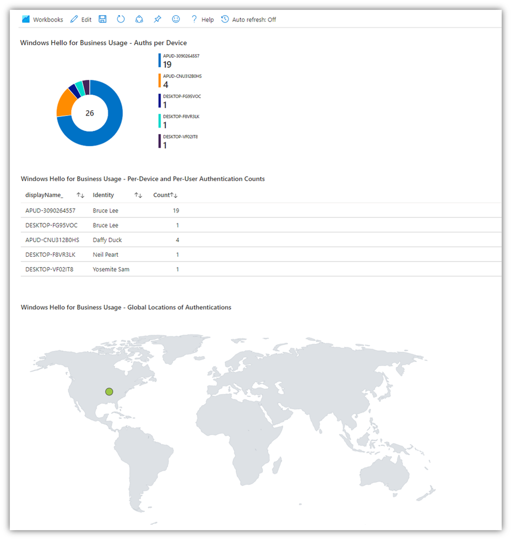The image size is (514, 540).
Task: Click the share workbook icon
Action: 139,19
